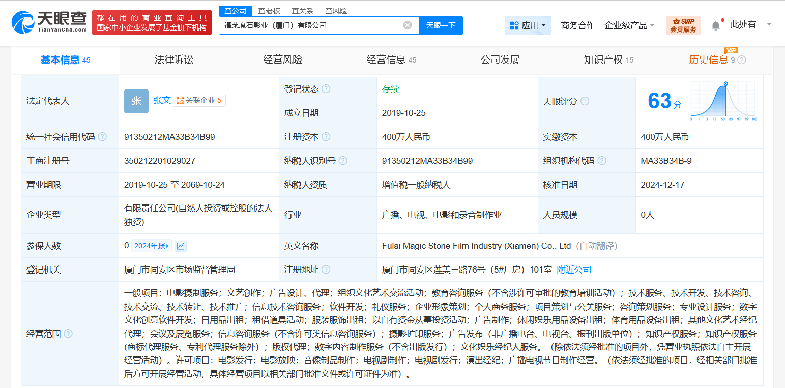Click the 天眼评分 distribution chart
The height and width of the screenshot is (388, 785).
(723, 101)
